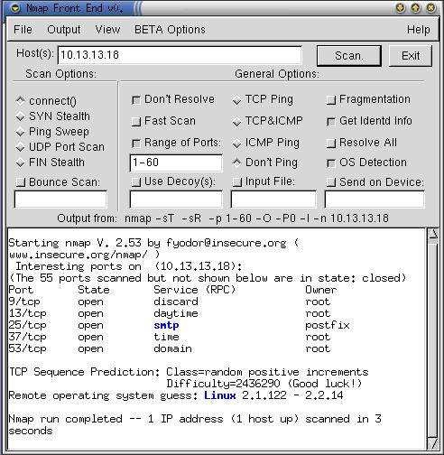The width and height of the screenshot is (444, 455).
Task: Click the output scrollbar up arrow
Action: [433, 234]
